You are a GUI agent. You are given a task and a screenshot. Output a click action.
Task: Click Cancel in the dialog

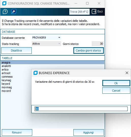[116, 91]
